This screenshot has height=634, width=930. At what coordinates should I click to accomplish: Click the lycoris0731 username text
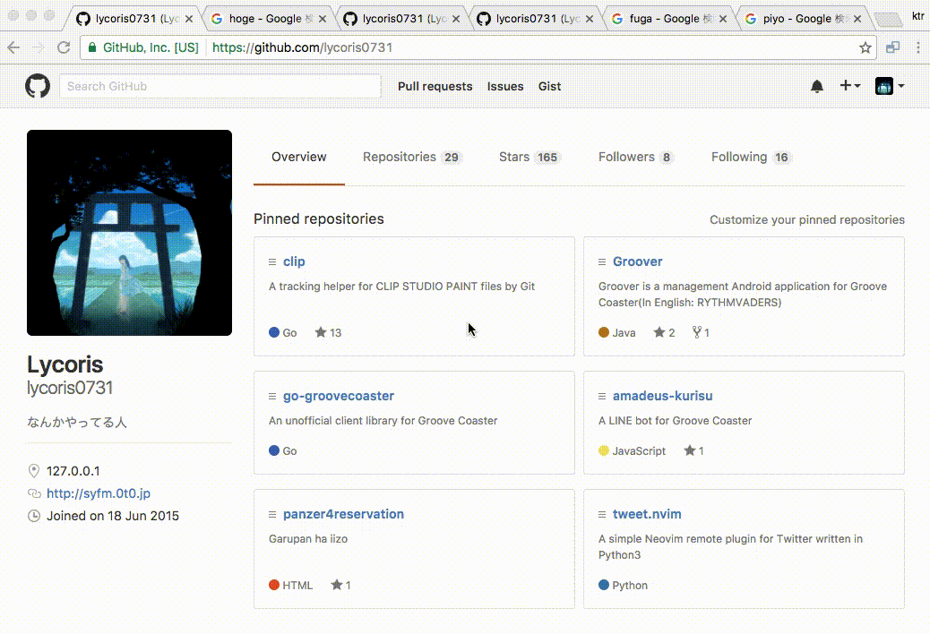coord(70,388)
